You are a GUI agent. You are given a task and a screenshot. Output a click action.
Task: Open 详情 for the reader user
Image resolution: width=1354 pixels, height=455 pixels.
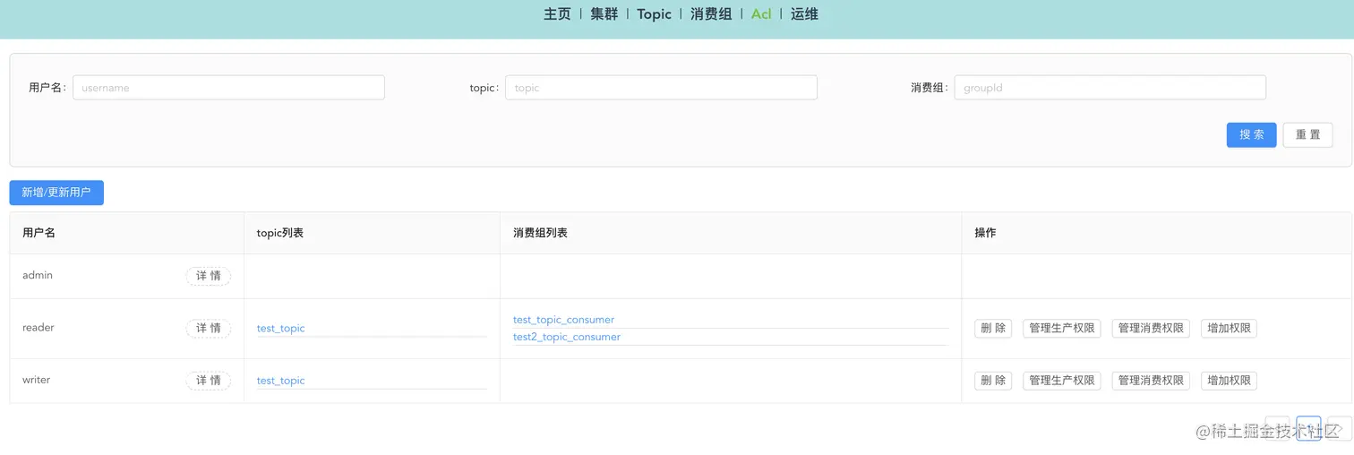(209, 329)
